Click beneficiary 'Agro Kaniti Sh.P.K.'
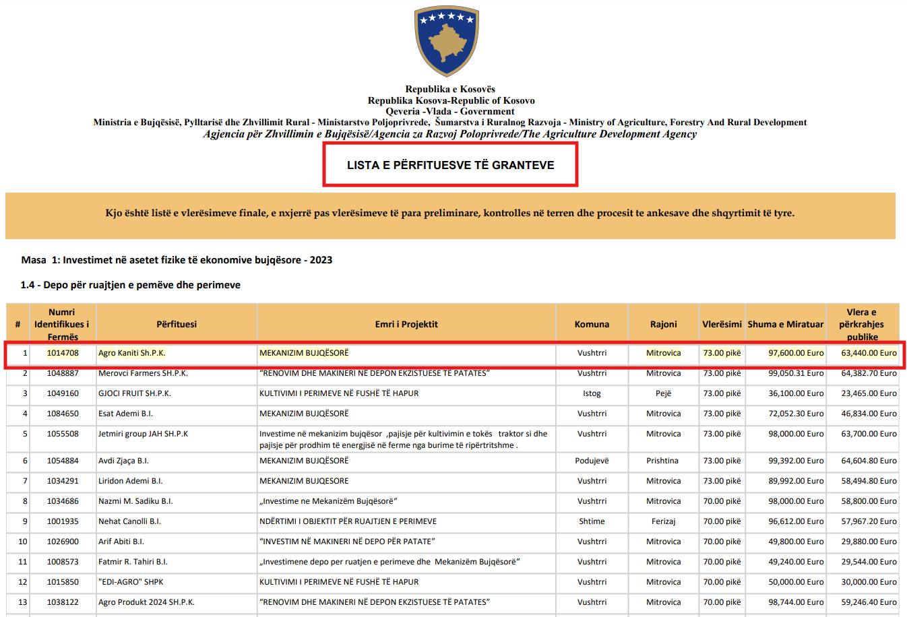907x617 pixels. [x=132, y=353]
